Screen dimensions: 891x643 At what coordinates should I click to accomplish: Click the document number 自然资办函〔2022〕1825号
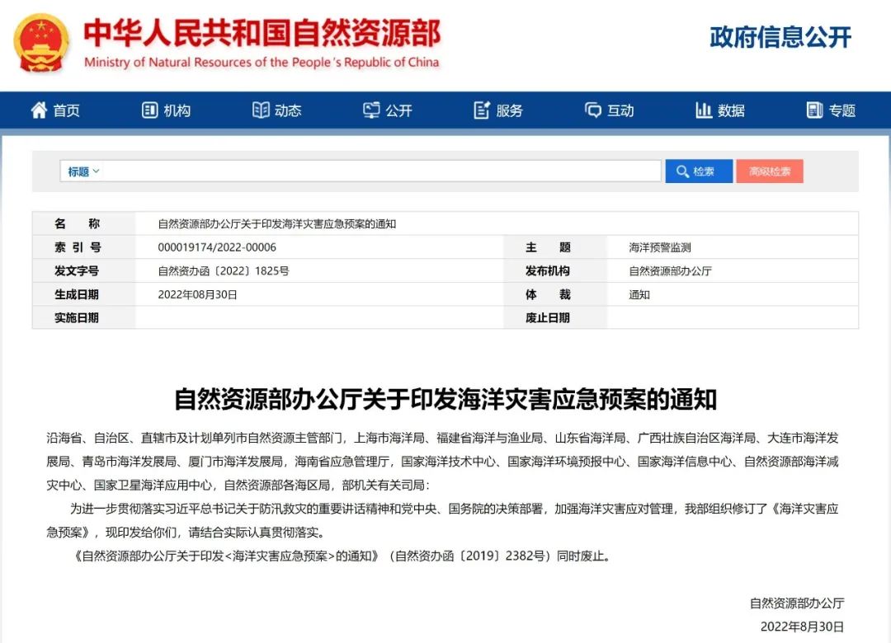tap(223, 271)
